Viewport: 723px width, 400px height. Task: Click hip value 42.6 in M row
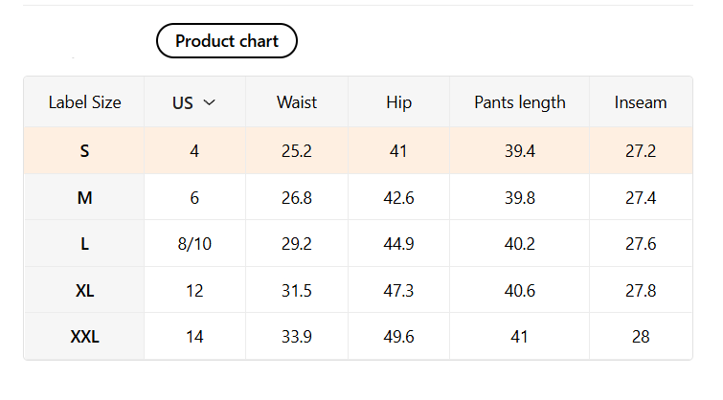[x=398, y=197]
